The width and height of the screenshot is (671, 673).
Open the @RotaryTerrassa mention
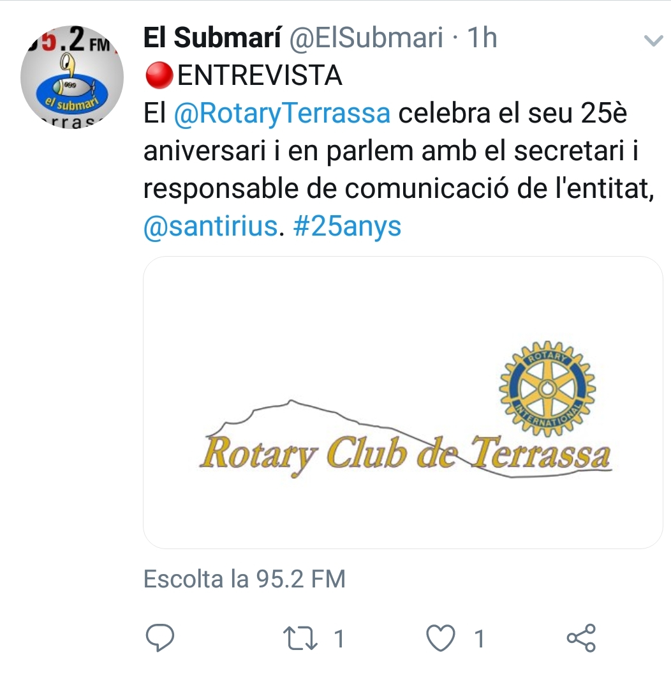tap(282, 113)
